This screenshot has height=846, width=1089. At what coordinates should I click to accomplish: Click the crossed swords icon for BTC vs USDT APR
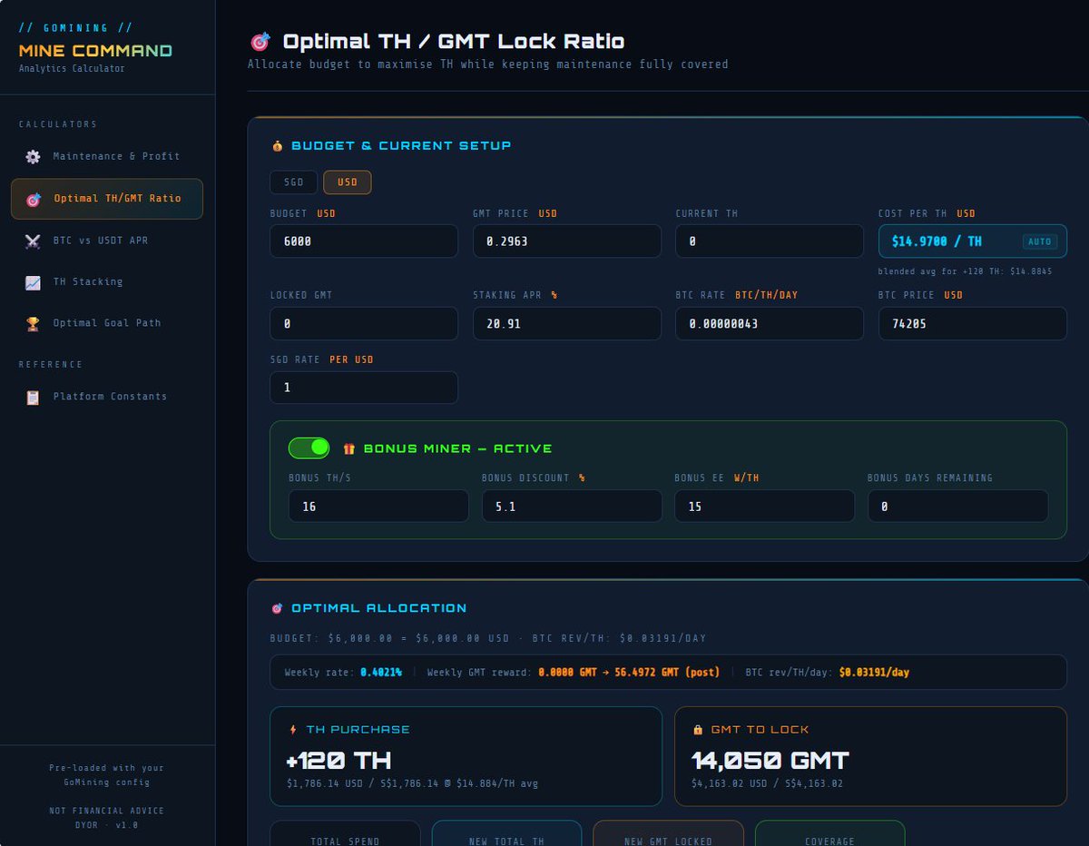pos(33,241)
